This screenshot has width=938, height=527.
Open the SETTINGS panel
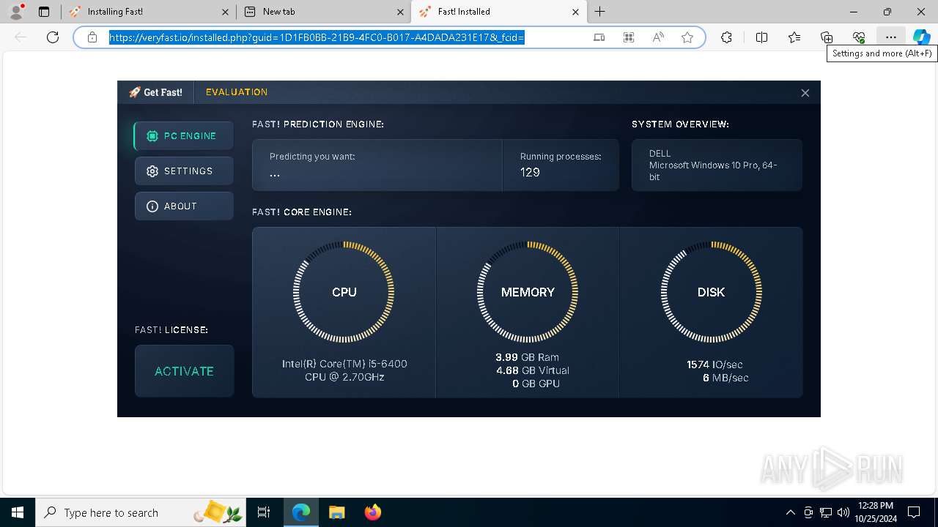click(x=184, y=171)
